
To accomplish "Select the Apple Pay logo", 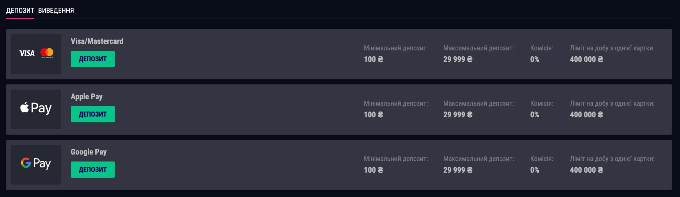I will click(36, 108).
